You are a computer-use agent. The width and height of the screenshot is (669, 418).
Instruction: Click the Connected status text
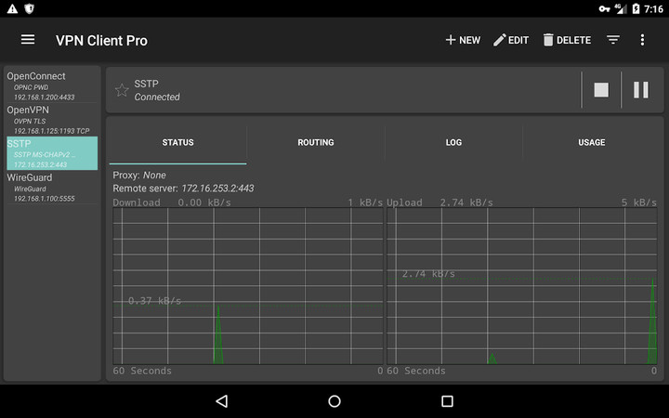(x=157, y=98)
